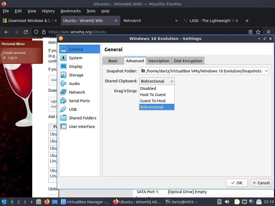Open Firefox Help menu
The width and height of the screenshot is (275, 206).
click(105, 11)
